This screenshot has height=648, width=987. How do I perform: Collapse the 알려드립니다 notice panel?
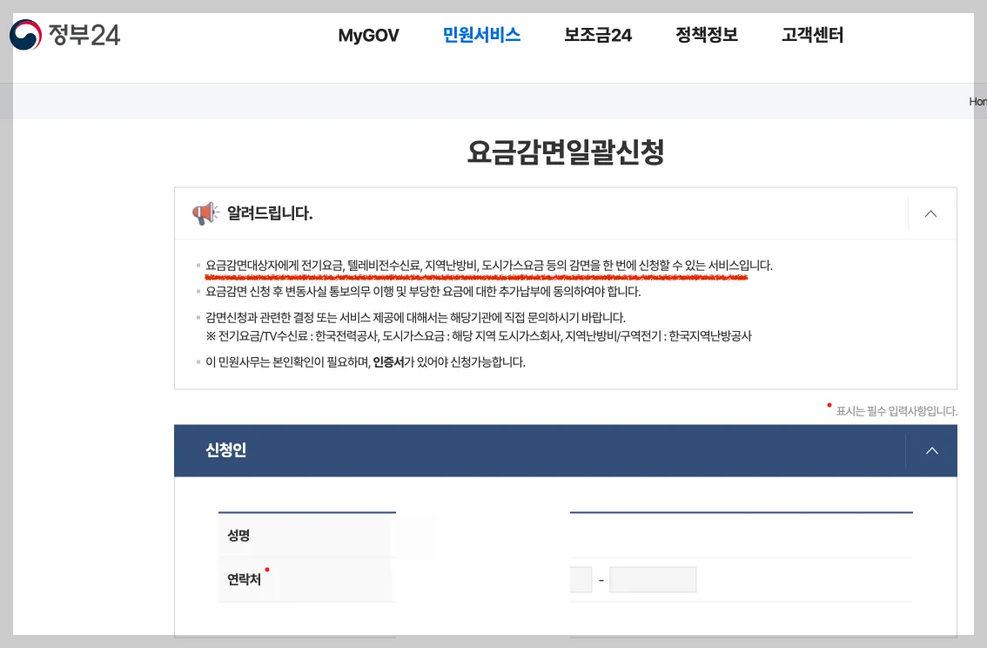tap(930, 213)
